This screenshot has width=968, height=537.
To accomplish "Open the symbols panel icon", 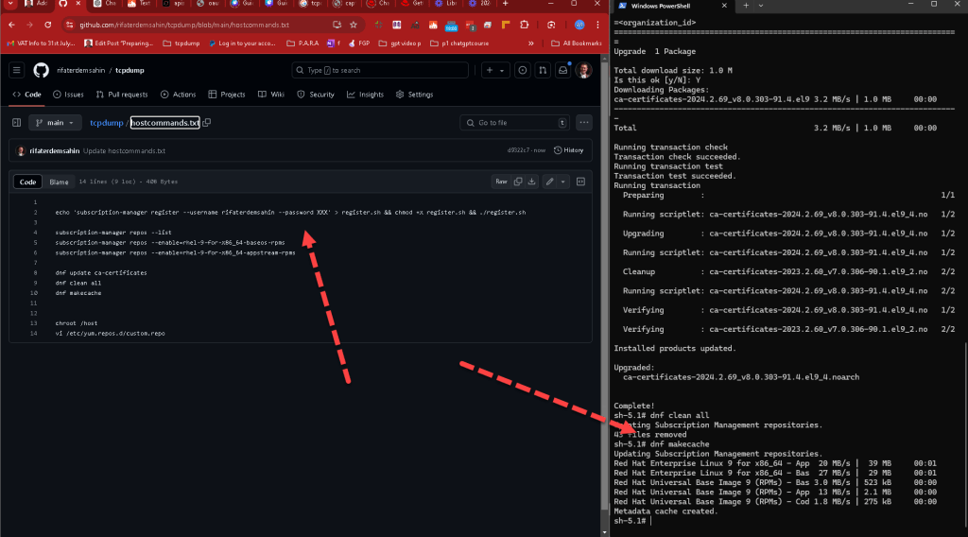I will point(581,182).
